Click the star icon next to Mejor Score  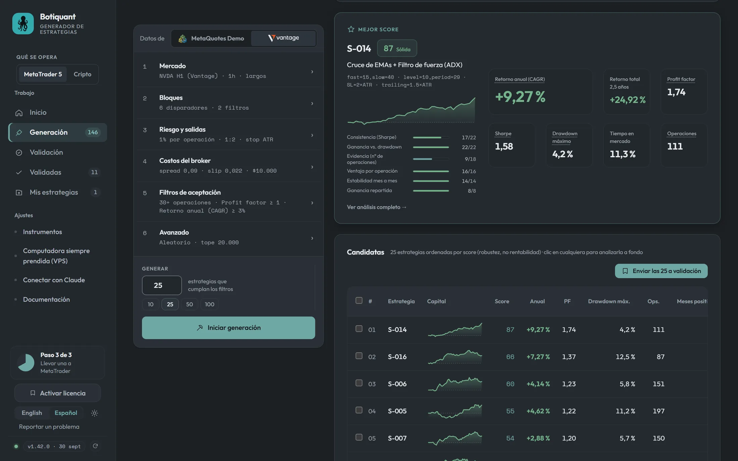351,29
